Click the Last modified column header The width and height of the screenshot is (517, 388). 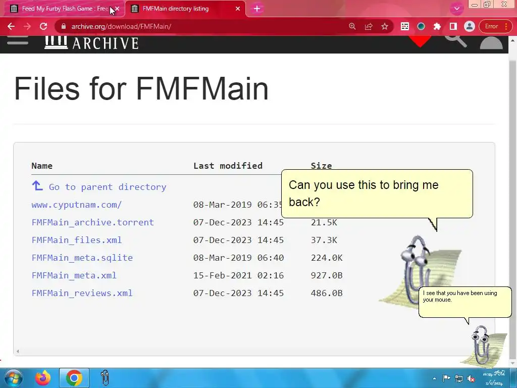pos(228,166)
